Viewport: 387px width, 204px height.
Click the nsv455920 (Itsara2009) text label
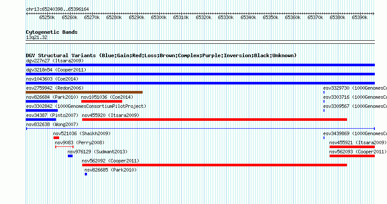pyautogui.click(x=110, y=115)
